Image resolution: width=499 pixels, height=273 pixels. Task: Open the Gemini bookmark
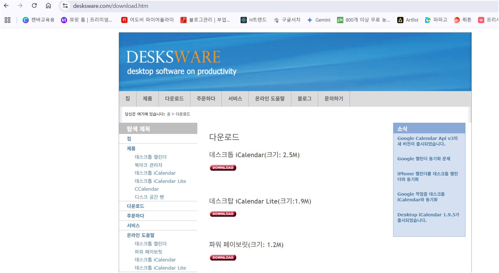tap(319, 20)
